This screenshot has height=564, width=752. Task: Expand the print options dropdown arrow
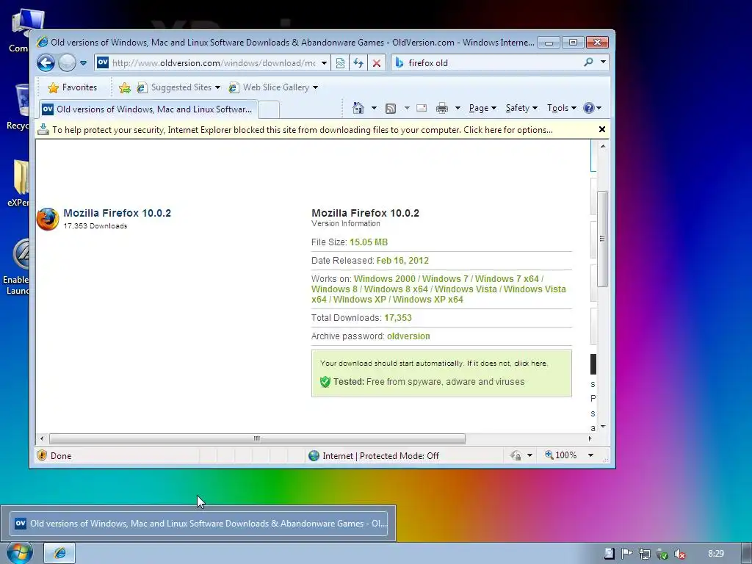[458, 108]
